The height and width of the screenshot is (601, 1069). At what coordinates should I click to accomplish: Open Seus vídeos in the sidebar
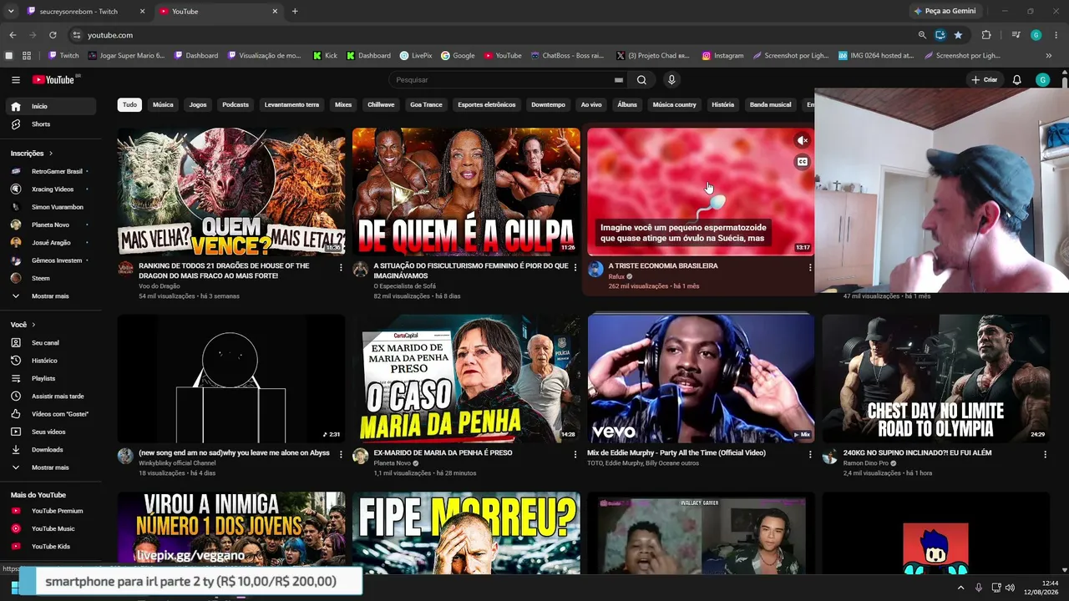(52, 432)
